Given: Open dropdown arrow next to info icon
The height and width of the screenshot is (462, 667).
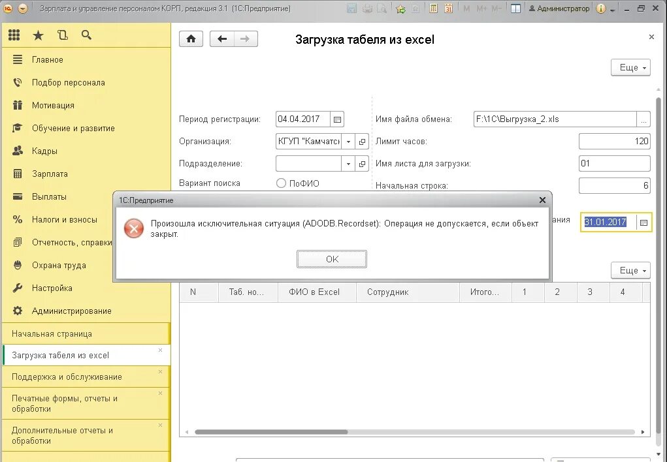Looking at the screenshot, I should 613,9.
